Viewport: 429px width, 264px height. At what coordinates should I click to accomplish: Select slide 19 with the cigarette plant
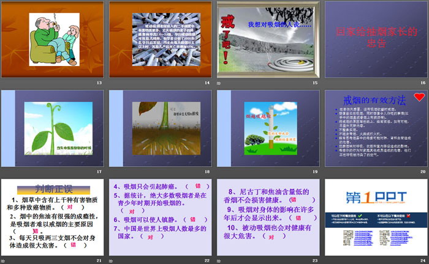coord(268,128)
